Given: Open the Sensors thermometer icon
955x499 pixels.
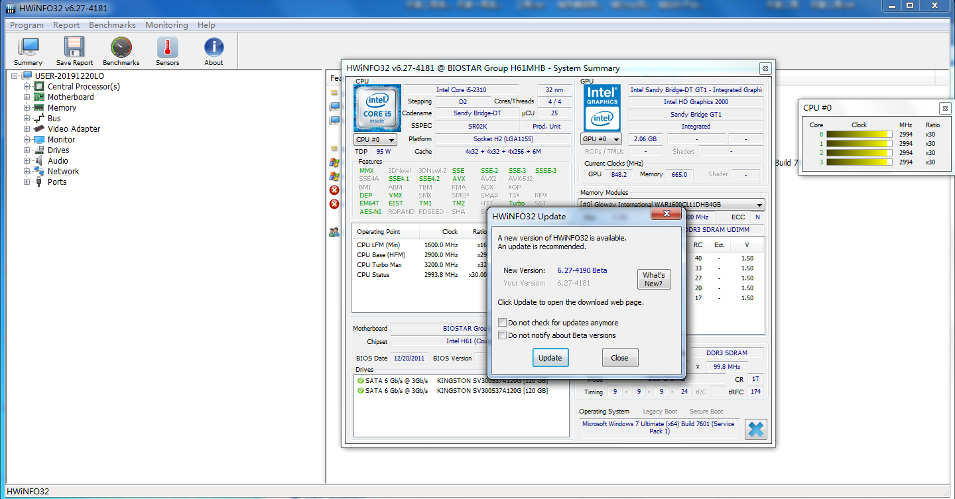Looking at the screenshot, I should pyautogui.click(x=167, y=48).
